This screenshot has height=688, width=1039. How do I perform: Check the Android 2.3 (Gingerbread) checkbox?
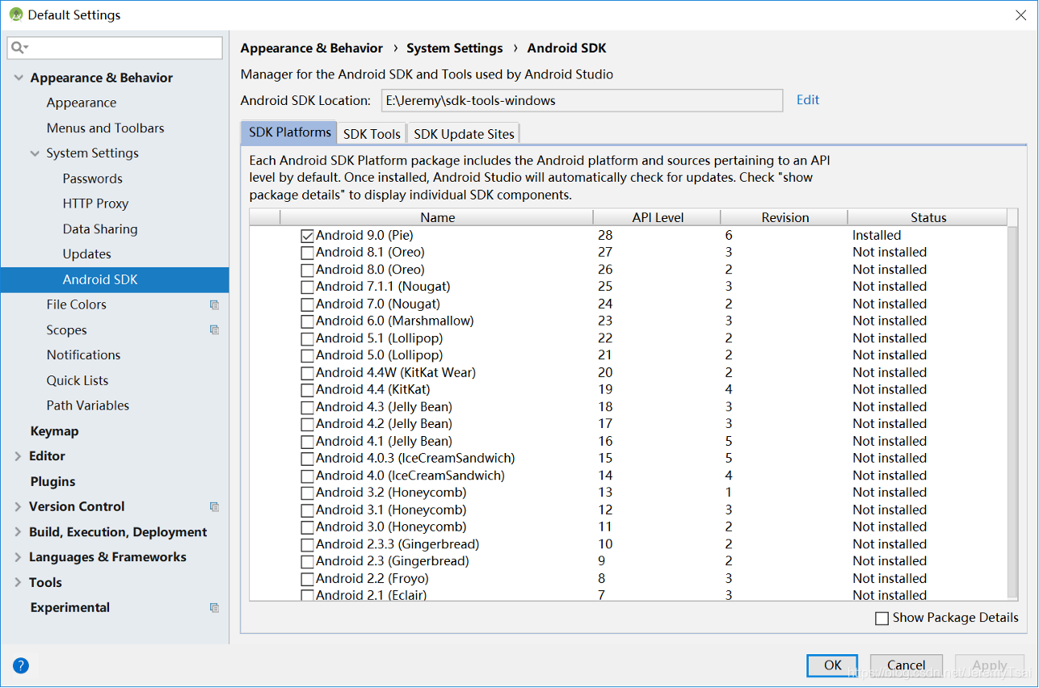coord(307,561)
